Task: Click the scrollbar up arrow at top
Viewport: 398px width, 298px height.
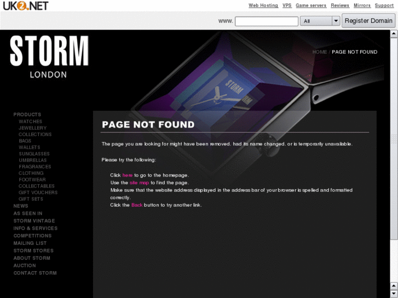Action: [x=394, y=34]
